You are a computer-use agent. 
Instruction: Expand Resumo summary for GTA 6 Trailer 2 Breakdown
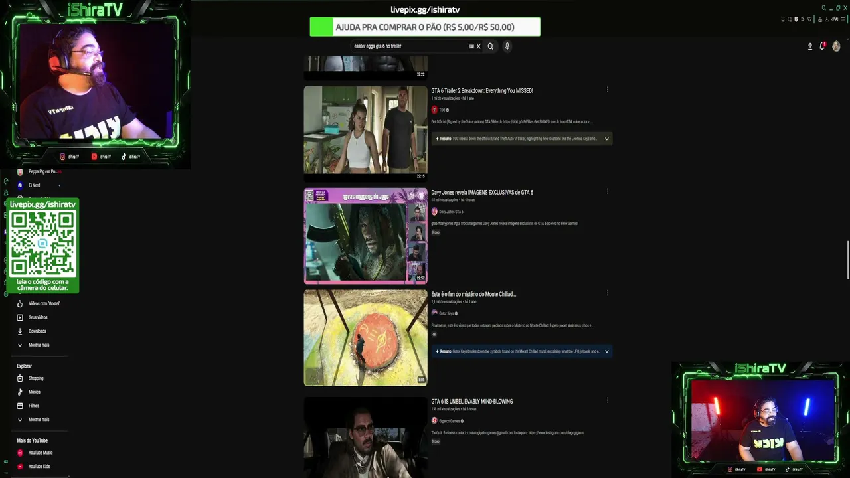click(606, 139)
